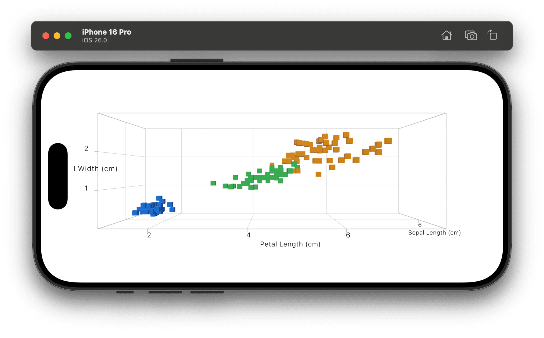
Task: Click the simulator Home button icon
Action: [x=446, y=36]
